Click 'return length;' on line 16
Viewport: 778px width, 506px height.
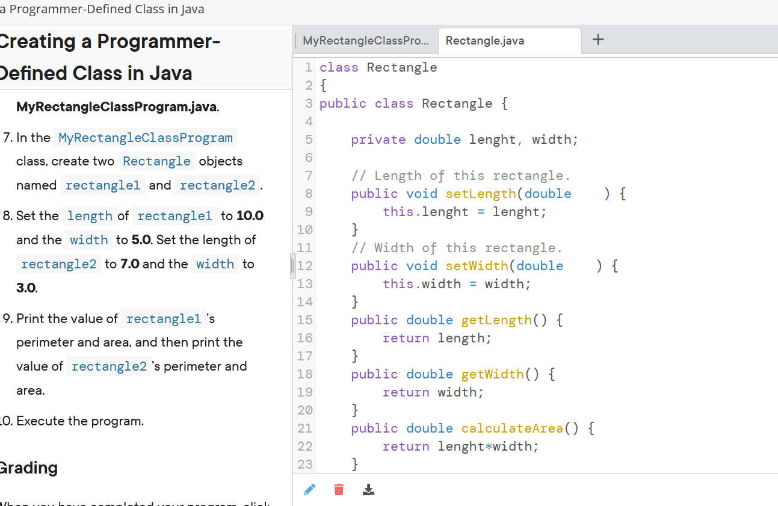coord(437,338)
